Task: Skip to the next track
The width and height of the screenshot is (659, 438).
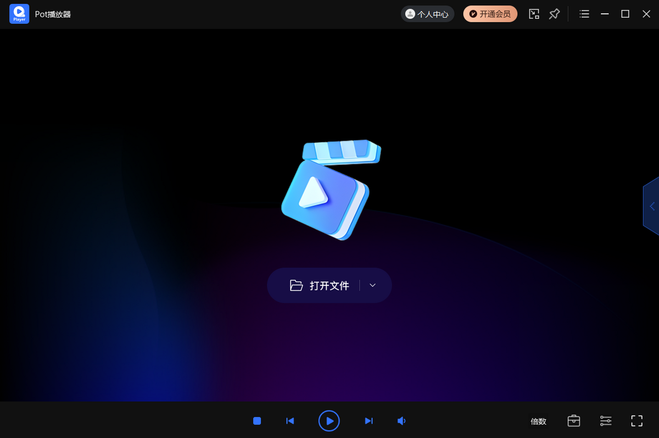Action: [368, 421]
